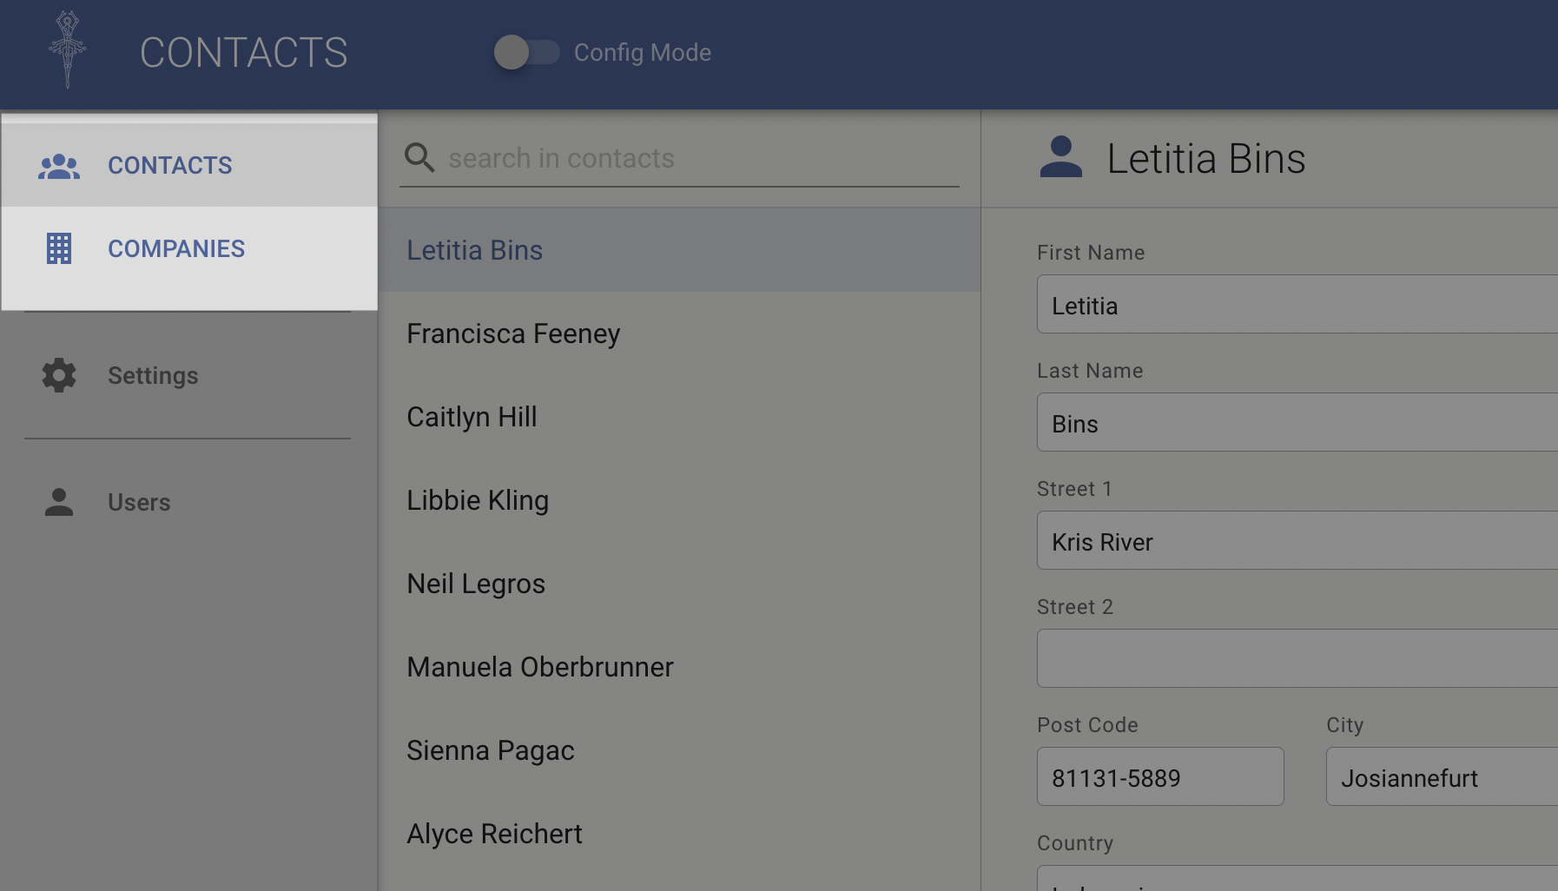Click the First Name input field
Viewport: 1558px width, 891px height.
pos(1294,305)
